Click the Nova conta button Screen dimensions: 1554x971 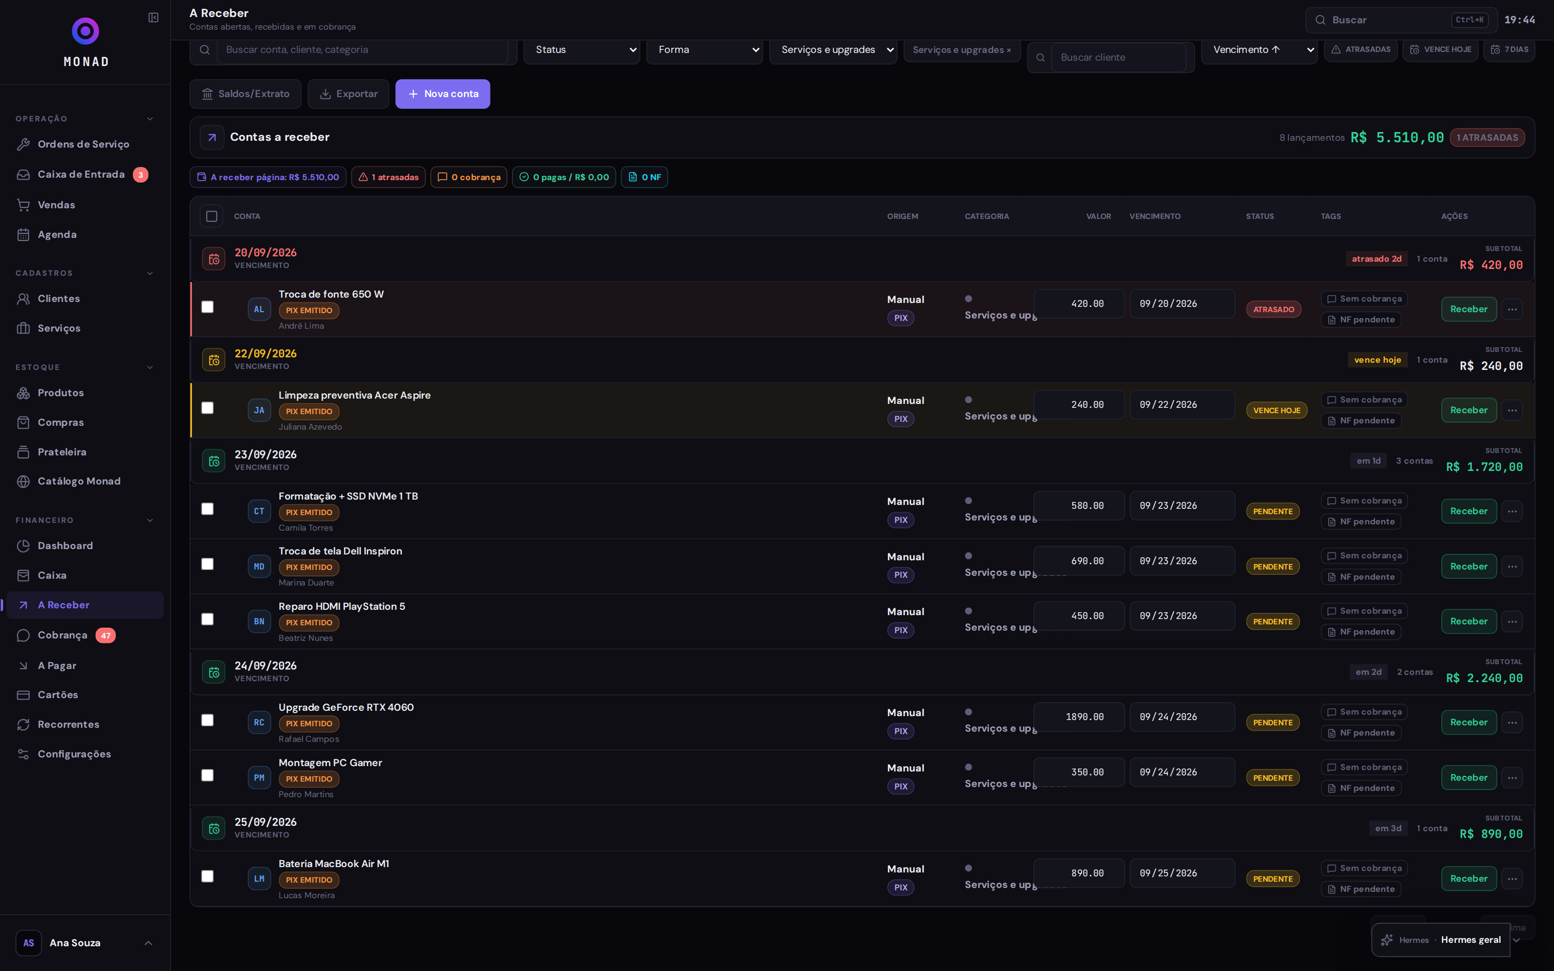(442, 94)
